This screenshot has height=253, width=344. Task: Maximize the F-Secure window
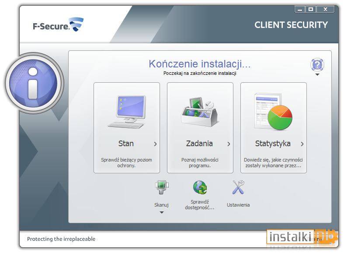[x=311, y=10]
